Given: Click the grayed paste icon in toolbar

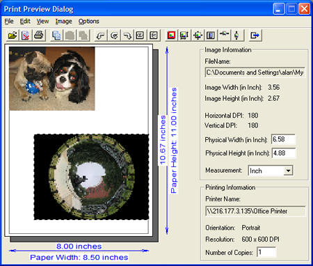Looking at the screenshot, I should tap(83, 36).
